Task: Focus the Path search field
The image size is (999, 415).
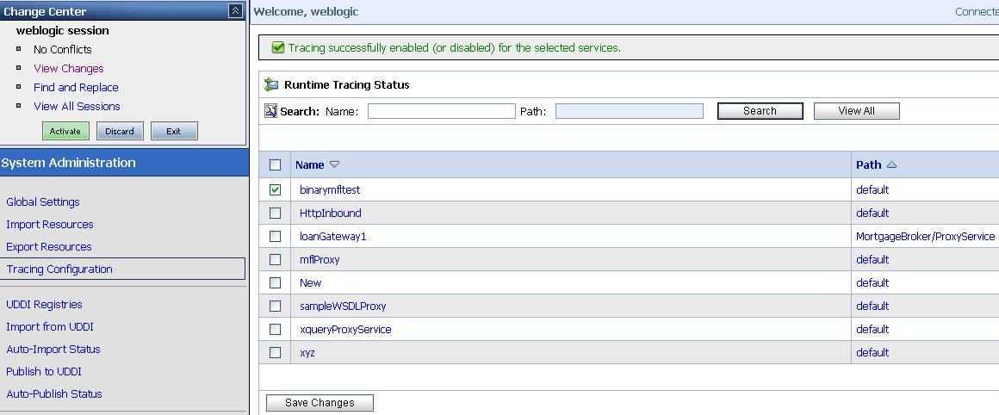Action: click(x=630, y=111)
